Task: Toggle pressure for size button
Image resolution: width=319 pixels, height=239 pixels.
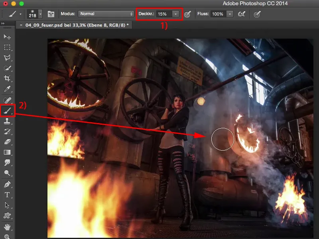Action: click(x=257, y=14)
